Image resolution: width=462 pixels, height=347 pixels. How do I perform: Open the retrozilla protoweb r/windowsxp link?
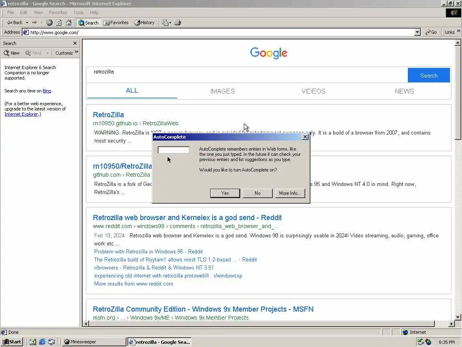(x=168, y=276)
